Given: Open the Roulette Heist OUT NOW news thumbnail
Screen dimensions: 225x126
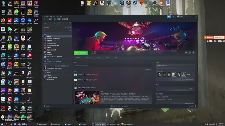Looking at the screenshot, I should point(87,97).
